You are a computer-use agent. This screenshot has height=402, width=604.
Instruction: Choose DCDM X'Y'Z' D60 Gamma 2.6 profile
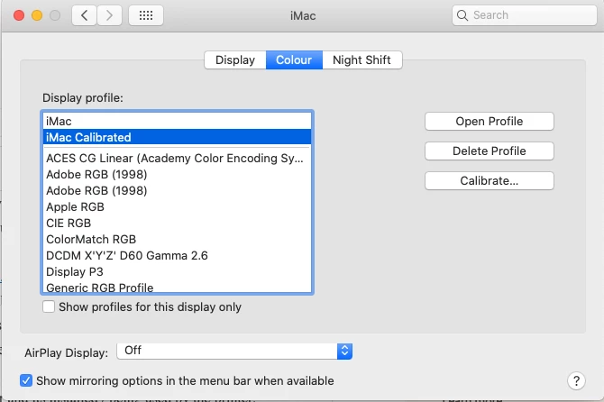click(178, 255)
